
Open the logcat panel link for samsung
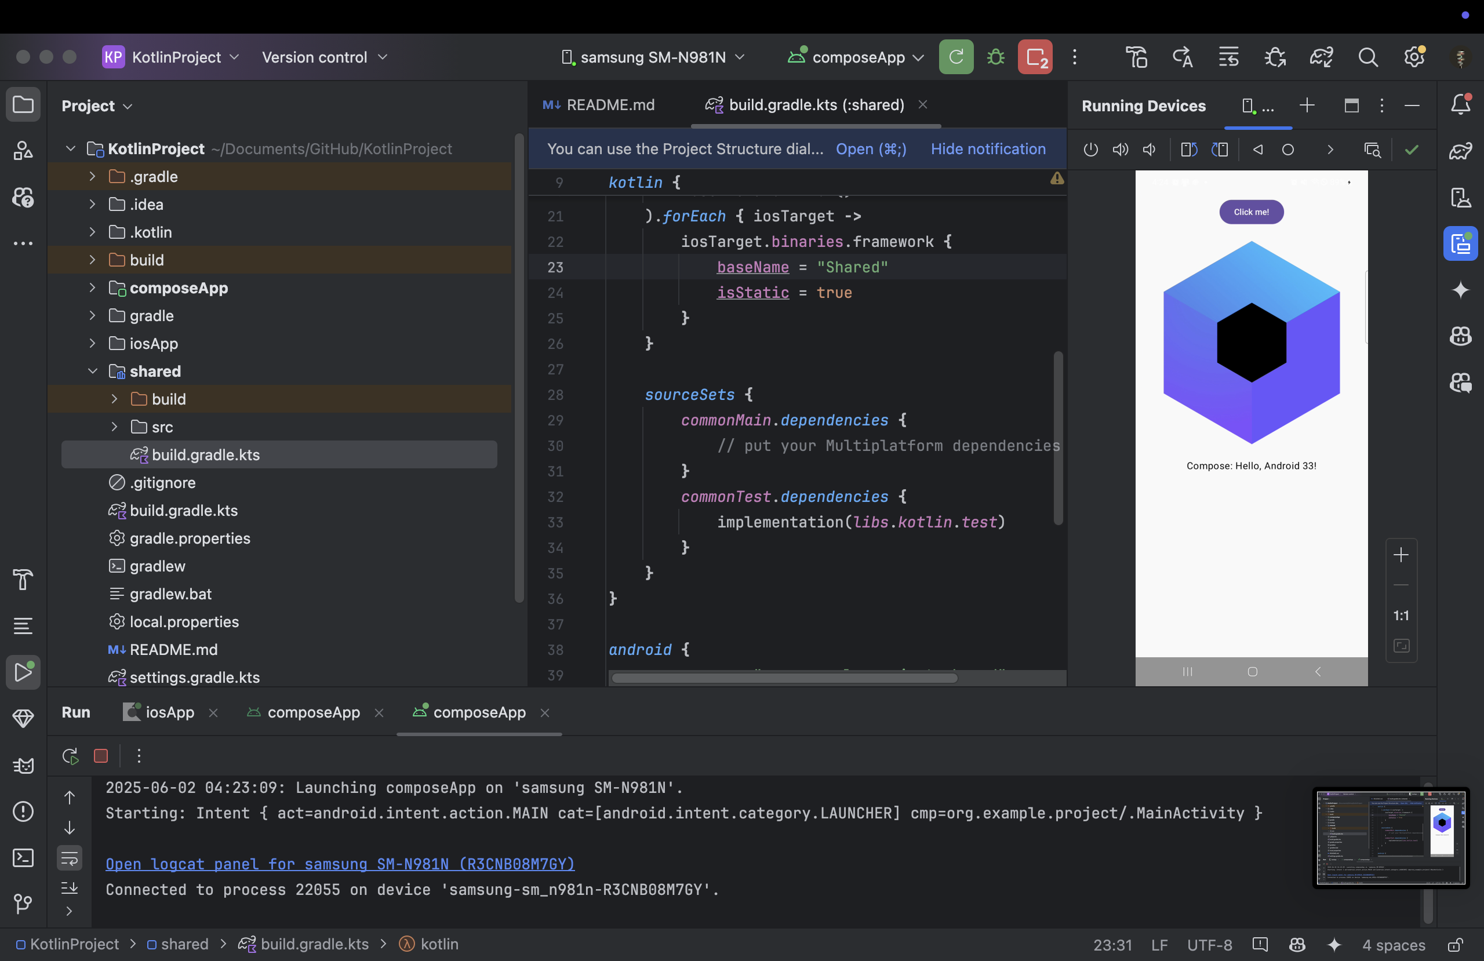click(x=340, y=864)
